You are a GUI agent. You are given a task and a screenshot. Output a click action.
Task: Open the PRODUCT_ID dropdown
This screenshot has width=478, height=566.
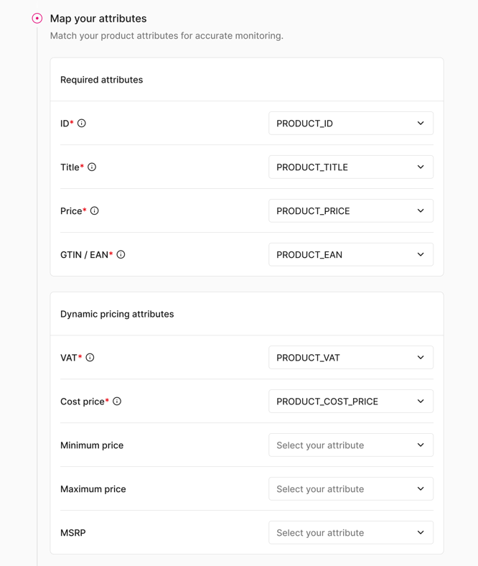pyautogui.click(x=351, y=123)
